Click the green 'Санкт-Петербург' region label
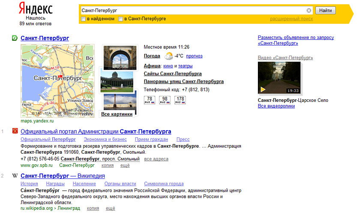Image resolution: width=362 pixels, height=214 pixels. point(77,165)
